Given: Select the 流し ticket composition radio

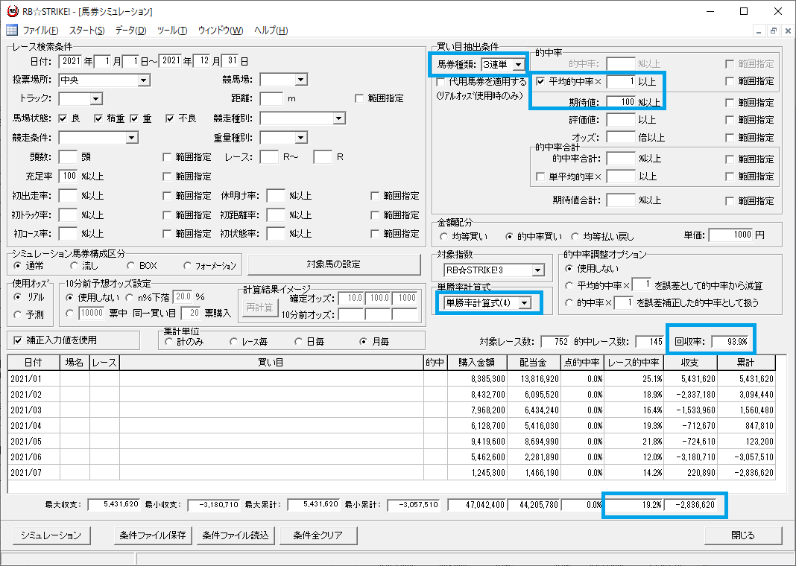Looking at the screenshot, I should pos(75,266).
